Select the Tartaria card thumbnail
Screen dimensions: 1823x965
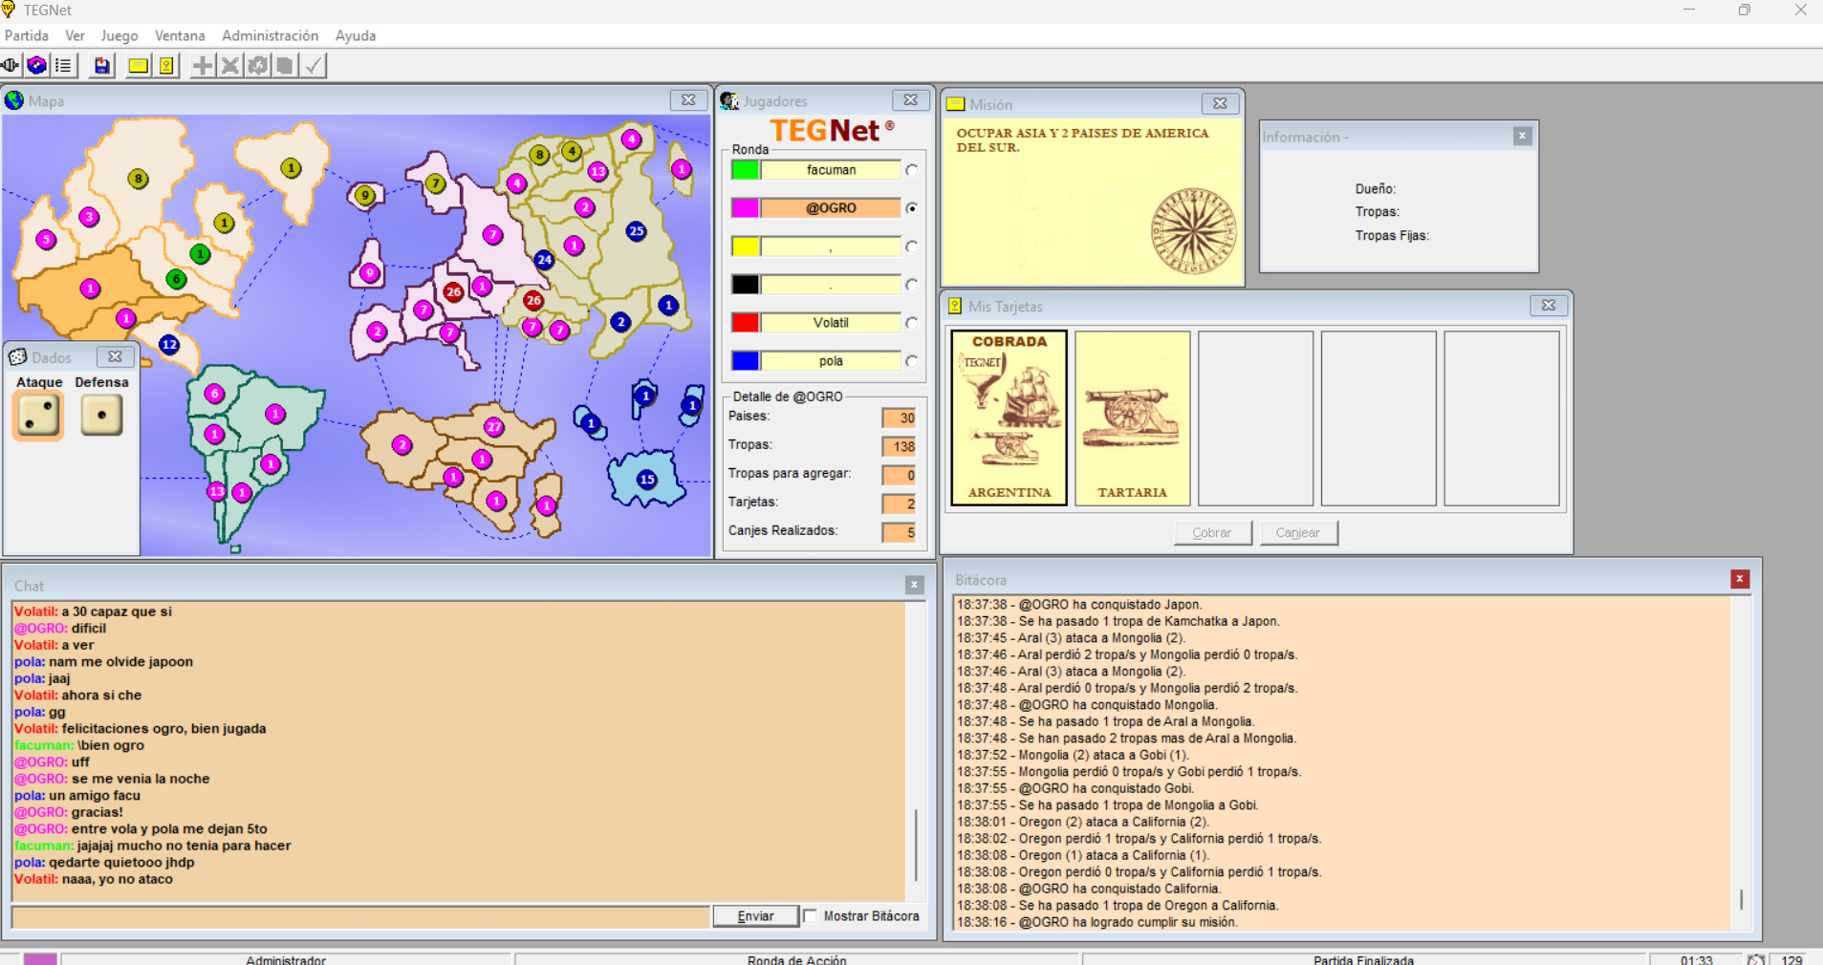point(1132,418)
